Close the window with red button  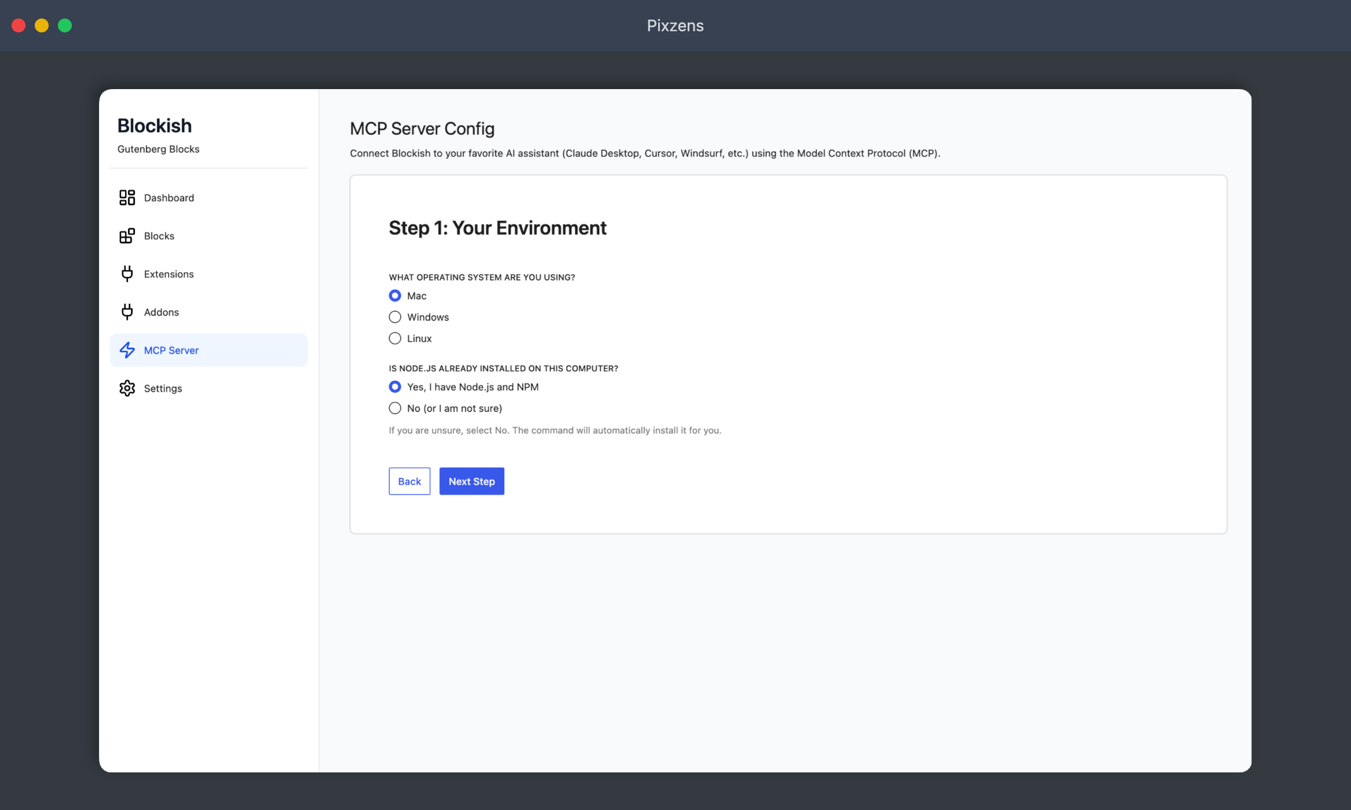pyautogui.click(x=19, y=25)
